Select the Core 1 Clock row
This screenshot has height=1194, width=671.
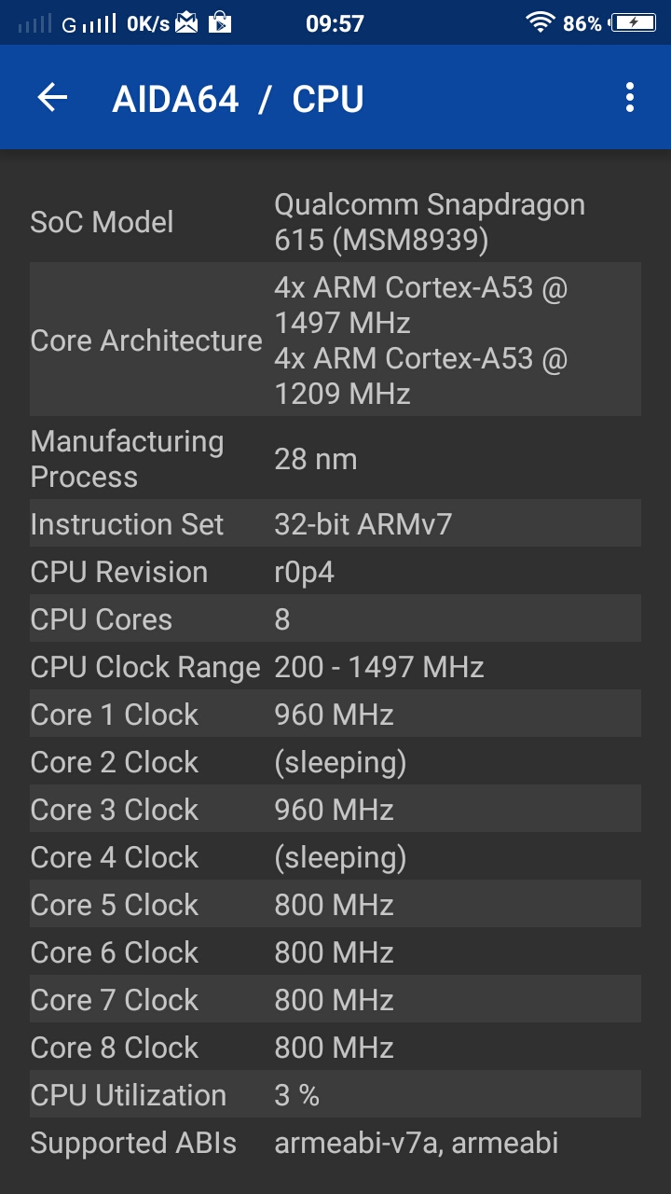(335, 715)
